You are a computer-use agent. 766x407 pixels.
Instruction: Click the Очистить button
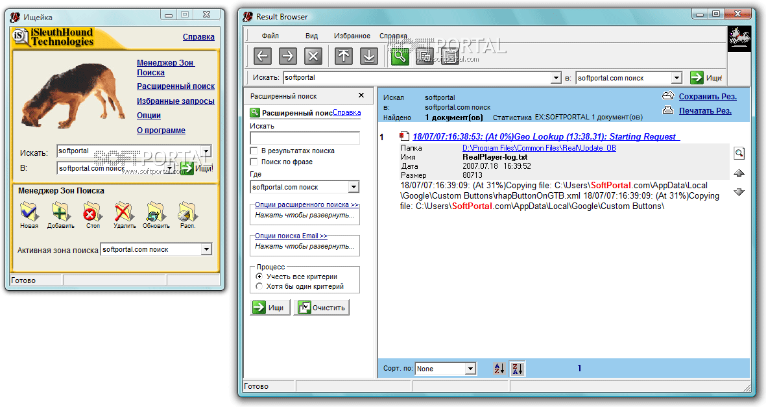(x=322, y=308)
